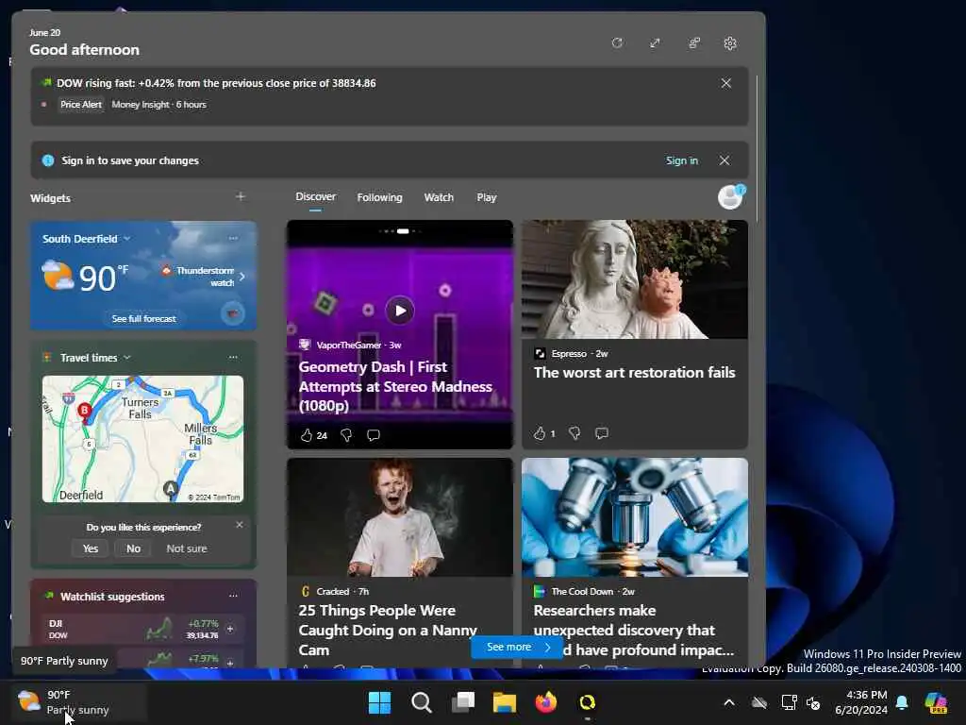The width and height of the screenshot is (966, 725).
Task: Open muted volume tray icon
Action: 813,702
